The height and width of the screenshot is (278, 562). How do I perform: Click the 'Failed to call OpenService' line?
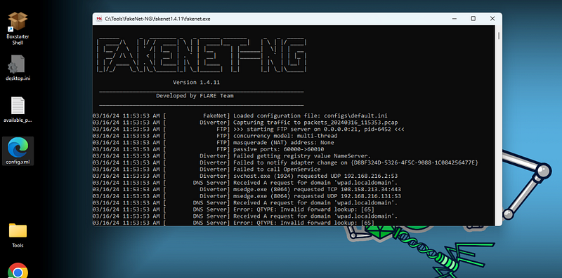[207, 169]
